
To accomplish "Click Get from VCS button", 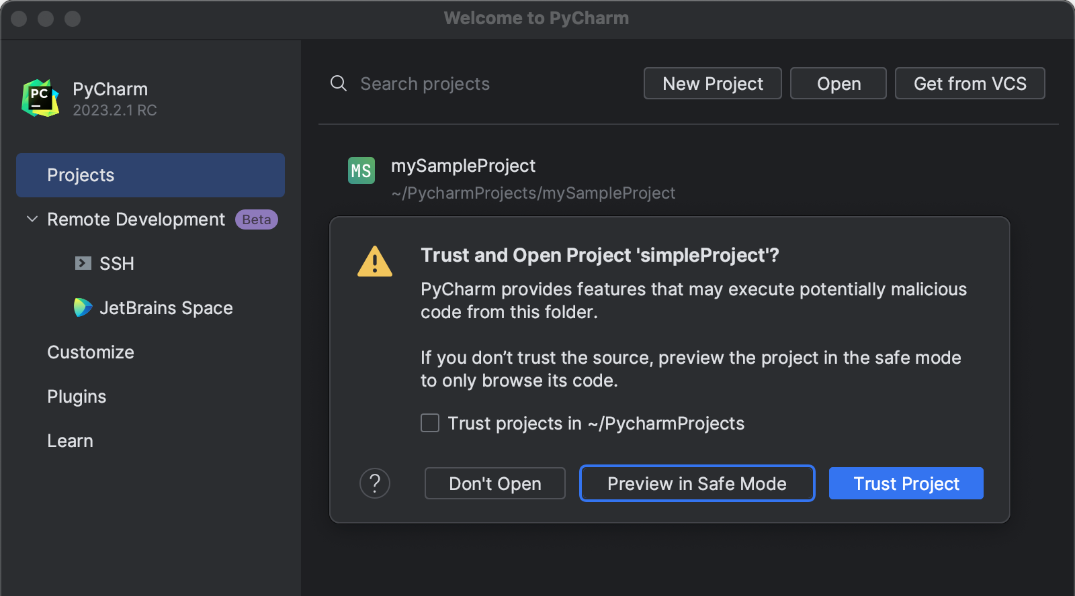I will click(x=970, y=83).
